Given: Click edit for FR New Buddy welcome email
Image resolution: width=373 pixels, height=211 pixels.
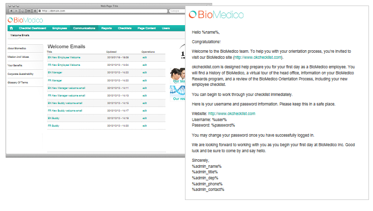Looking at the screenshot, I should coord(145,111).
